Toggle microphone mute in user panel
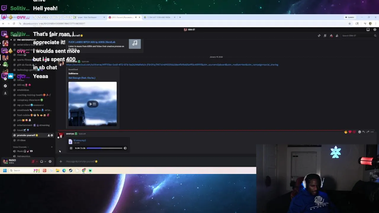The height and width of the screenshot is (213, 379). (33, 162)
